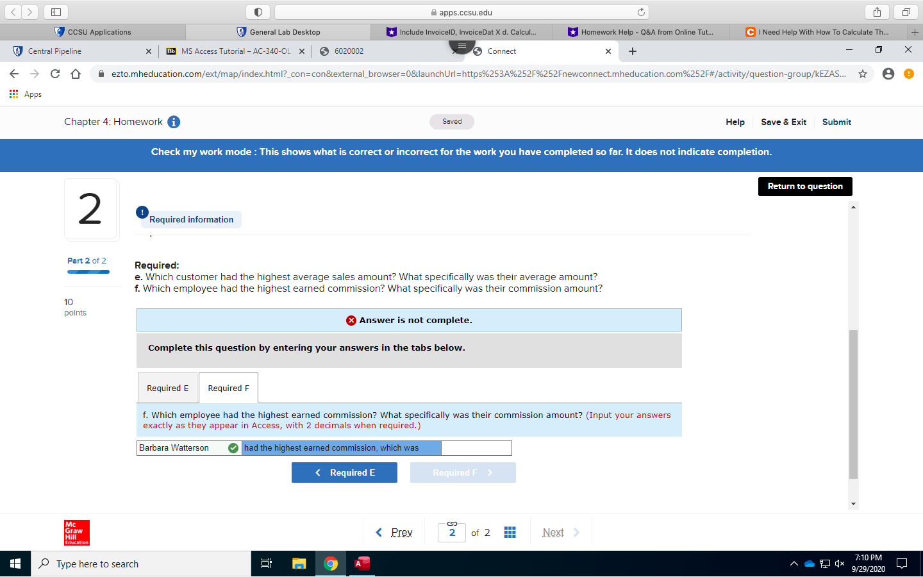Viewport: 923px width, 577px height.
Task: Click the info icon beside Chapter 4: Homework
Action: coord(174,122)
